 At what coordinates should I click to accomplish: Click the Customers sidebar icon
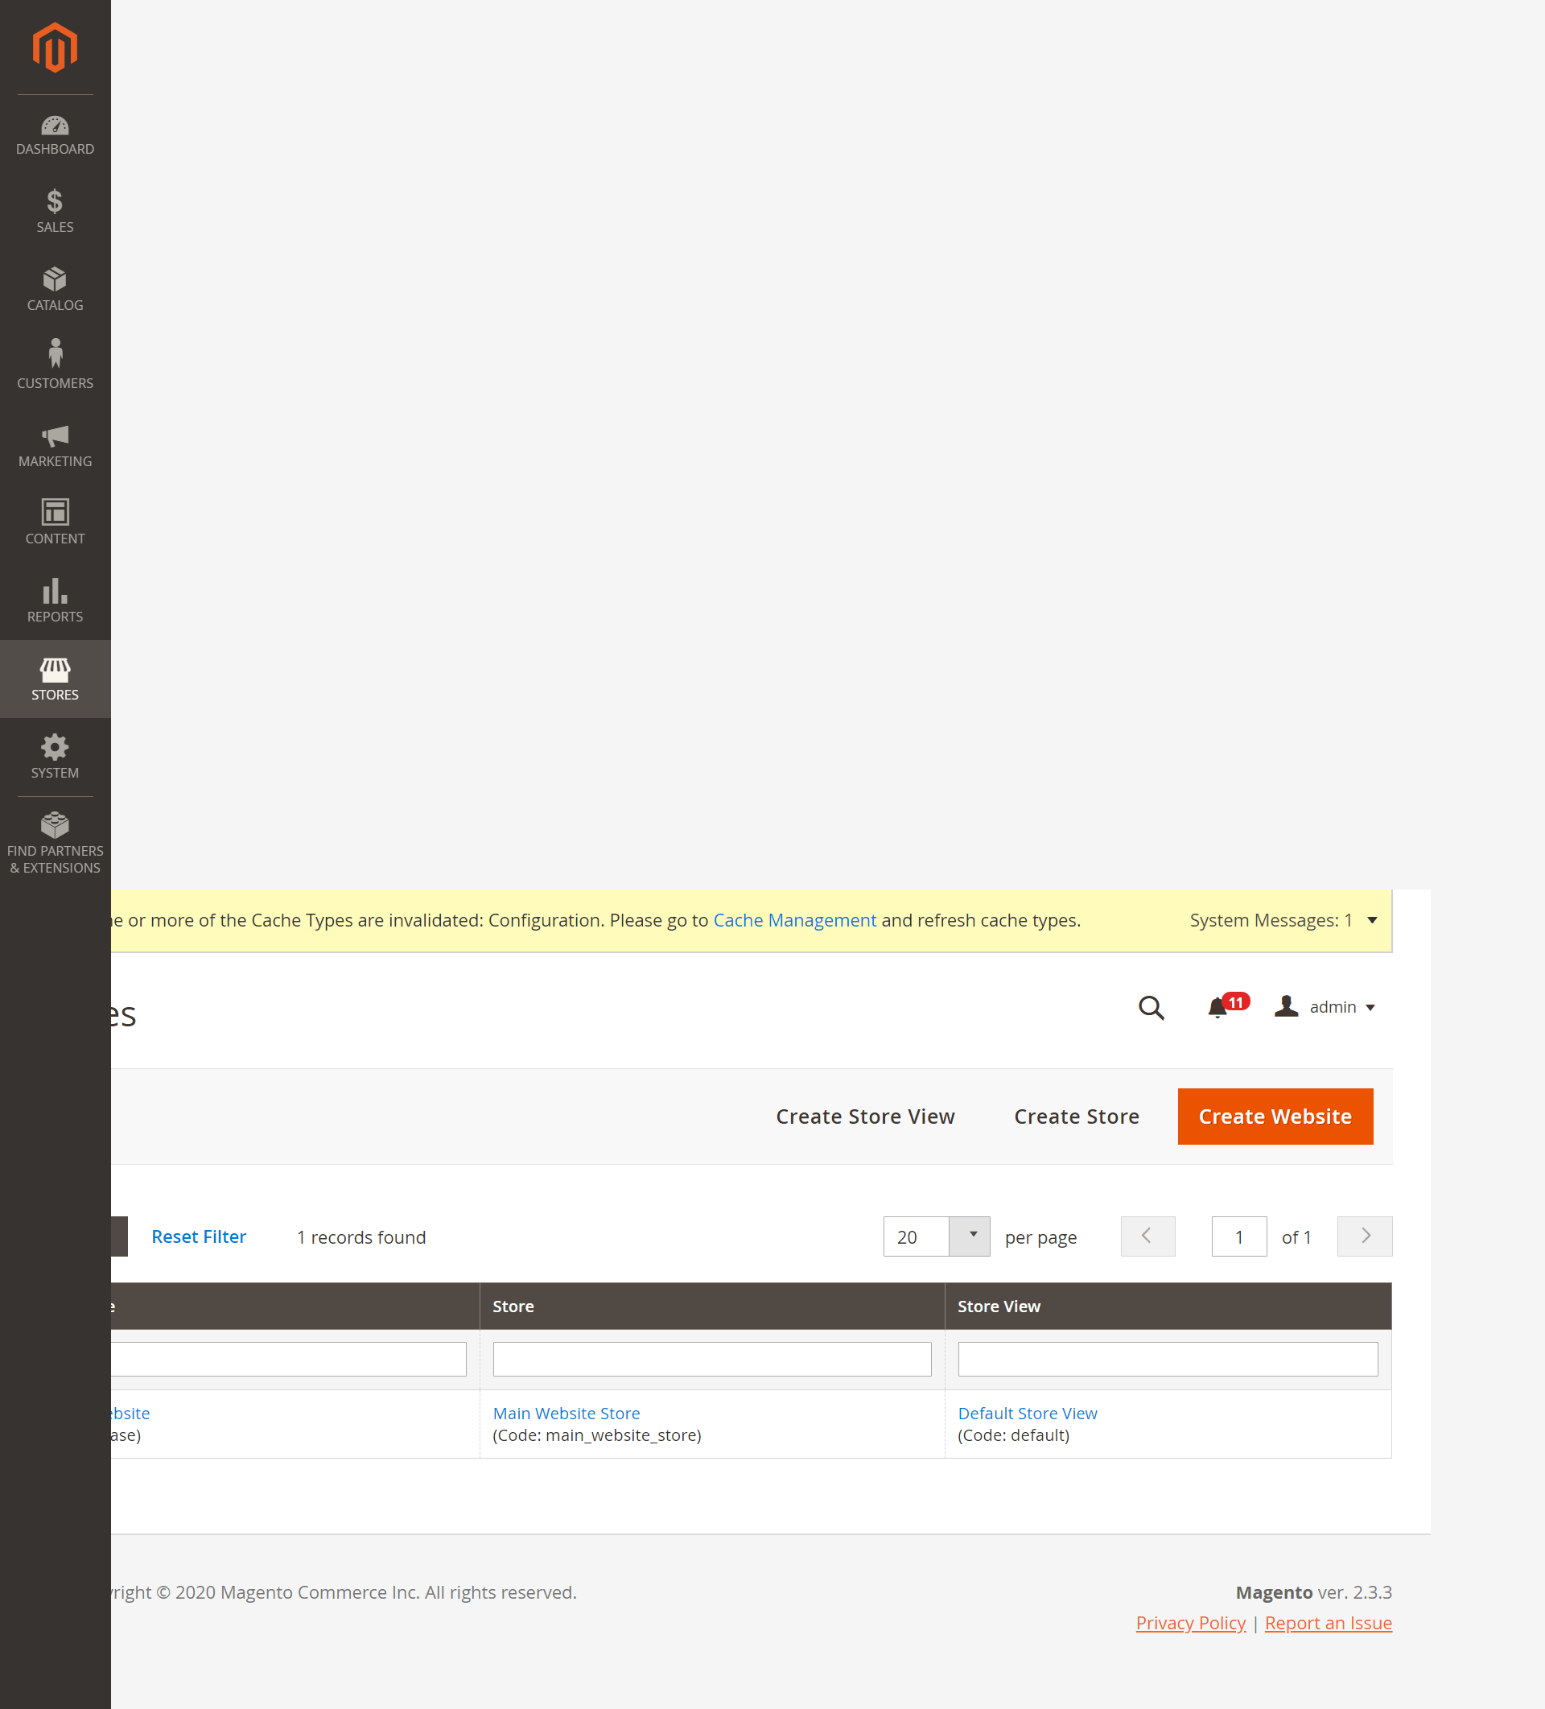(54, 365)
